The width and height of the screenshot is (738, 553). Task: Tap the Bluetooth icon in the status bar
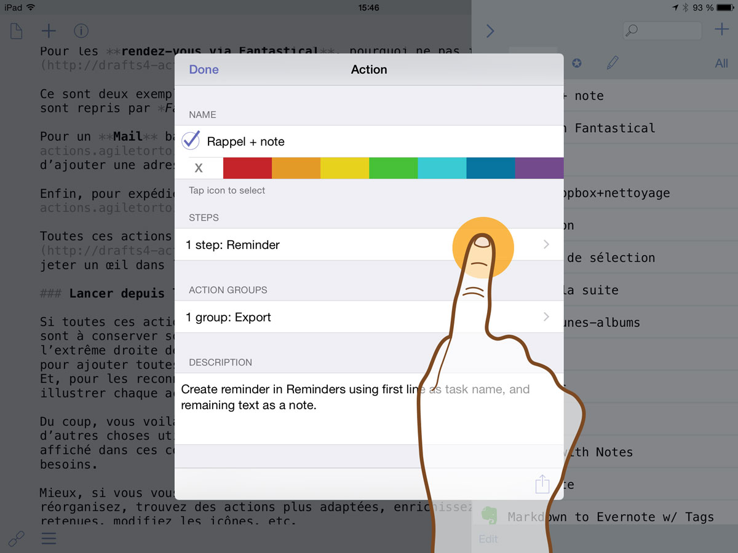click(685, 7)
